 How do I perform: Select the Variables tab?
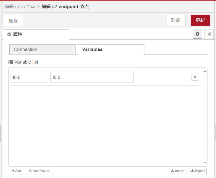(111, 49)
